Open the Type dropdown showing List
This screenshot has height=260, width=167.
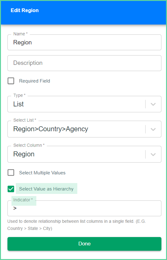click(x=84, y=104)
